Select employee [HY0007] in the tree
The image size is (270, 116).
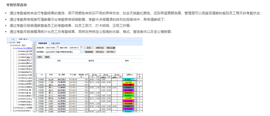(25, 69)
